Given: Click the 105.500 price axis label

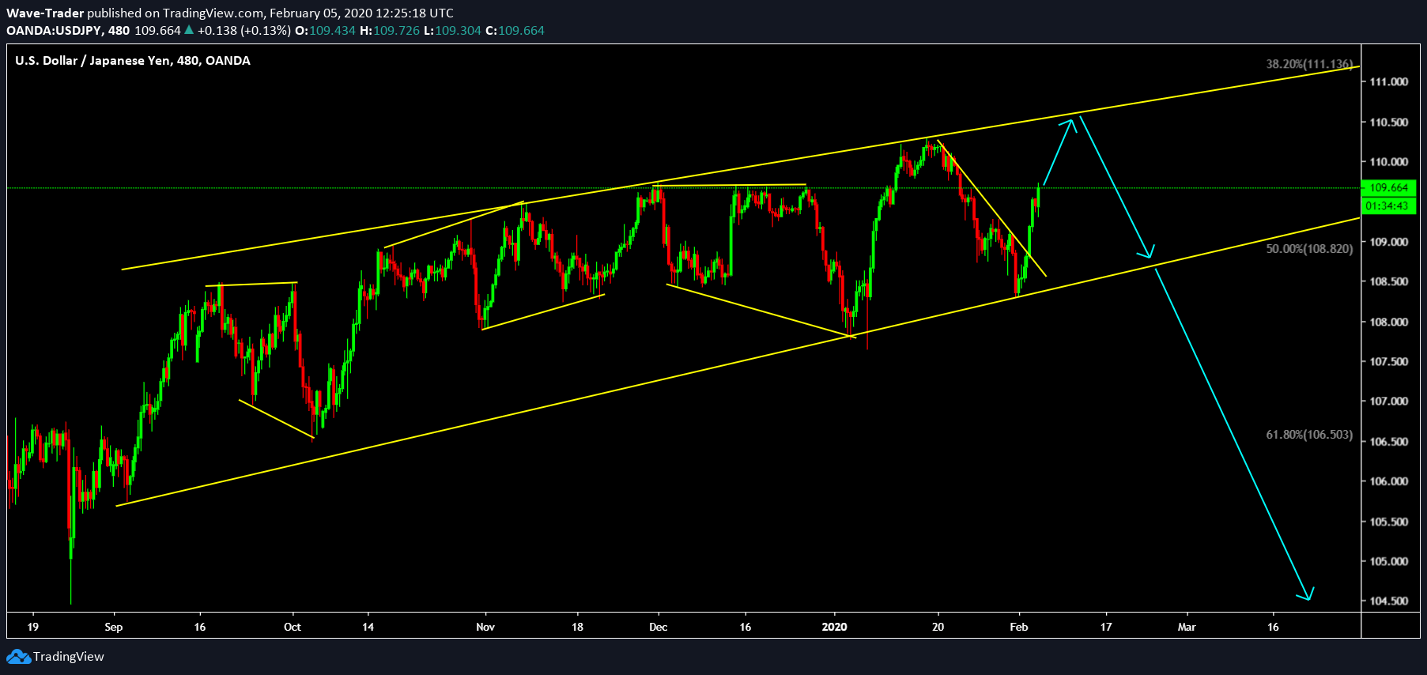Looking at the screenshot, I should [x=1389, y=522].
